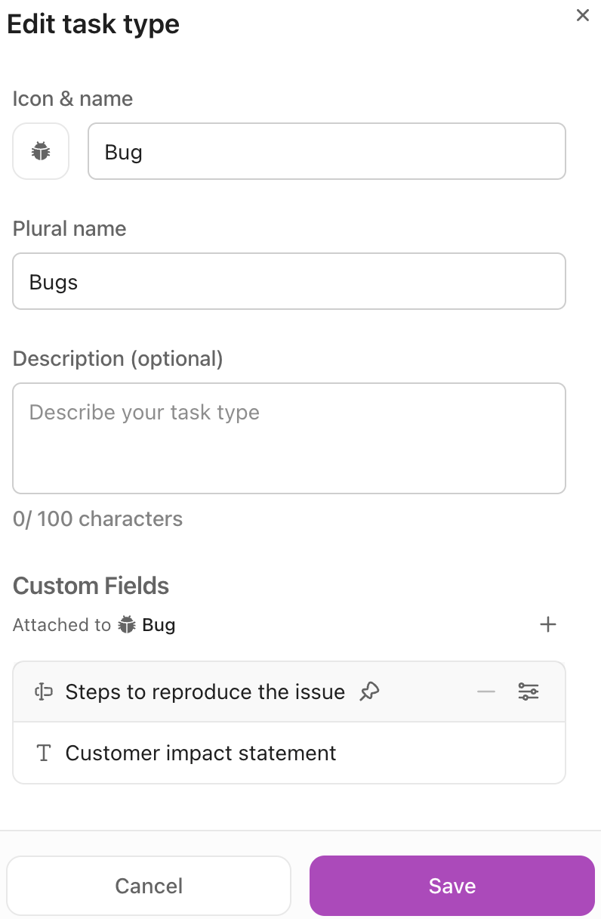The image size is (601, 919).
Task: Click inside the Plural name field
Action: click(x=289, y=281)
